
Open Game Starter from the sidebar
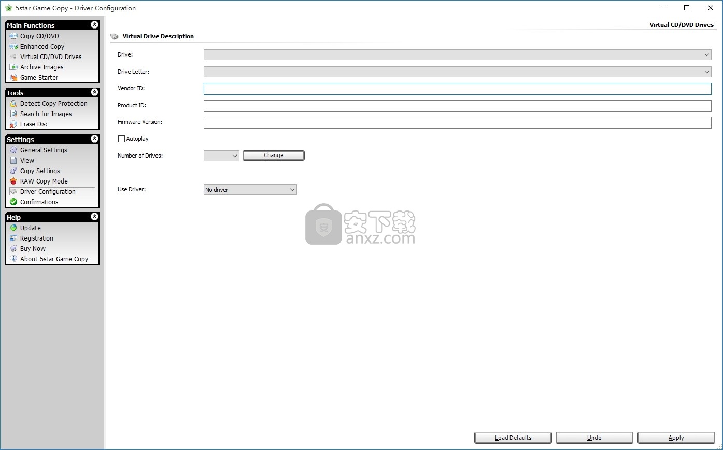tap(39, 77)
